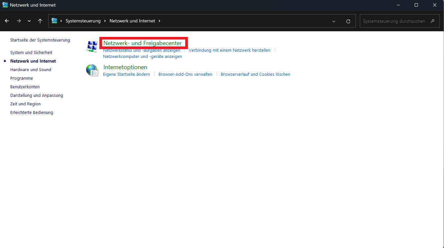
Task: Click the Systemsteuerung durchsuchen search field
Action: click(x=394, y=21)
